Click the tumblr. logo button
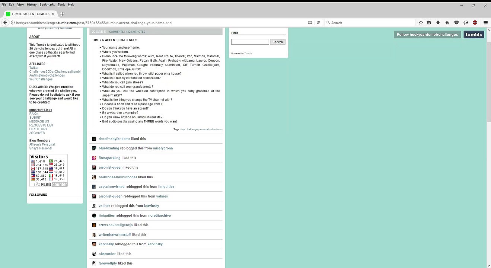The image size is (491, 268). [474, 35]
